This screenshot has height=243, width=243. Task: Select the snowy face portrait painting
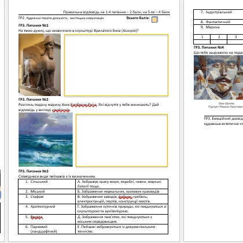pos(218,78)
